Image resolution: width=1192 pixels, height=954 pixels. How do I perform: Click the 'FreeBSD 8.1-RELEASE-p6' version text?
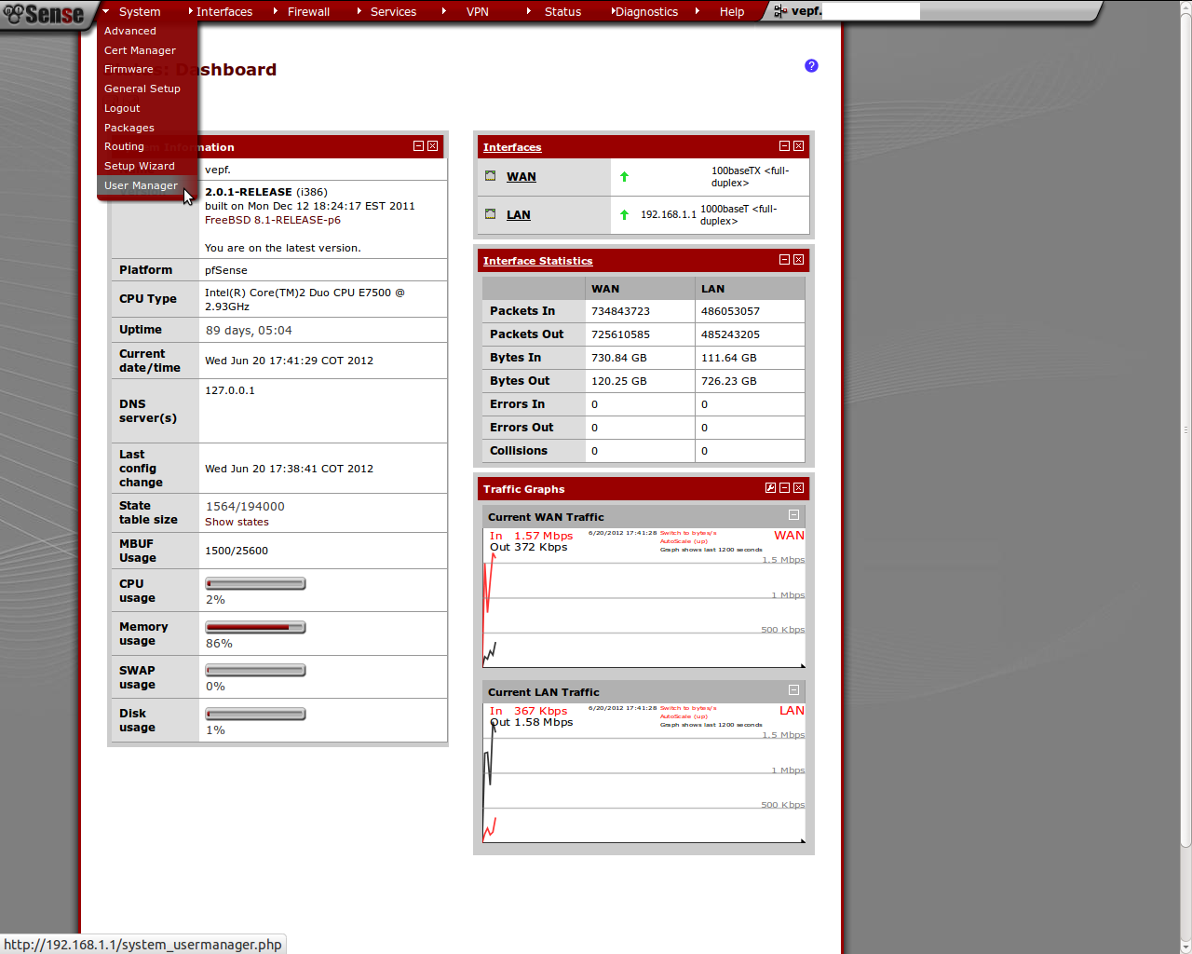(x=273, y=220)
